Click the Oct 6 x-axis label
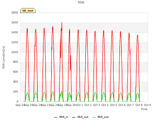 (122, 105)
